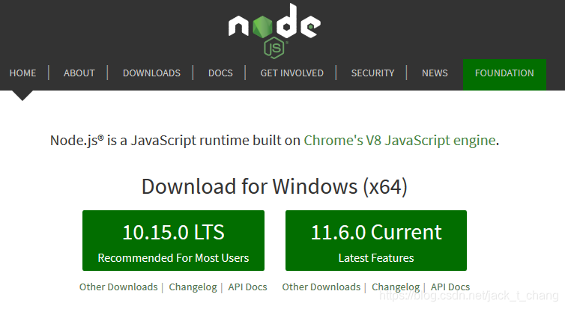Image resolution: width=565 pixels, height=309 pixels.
Task: Open the DOWNLOADS nav item
Action: (151, 73)
